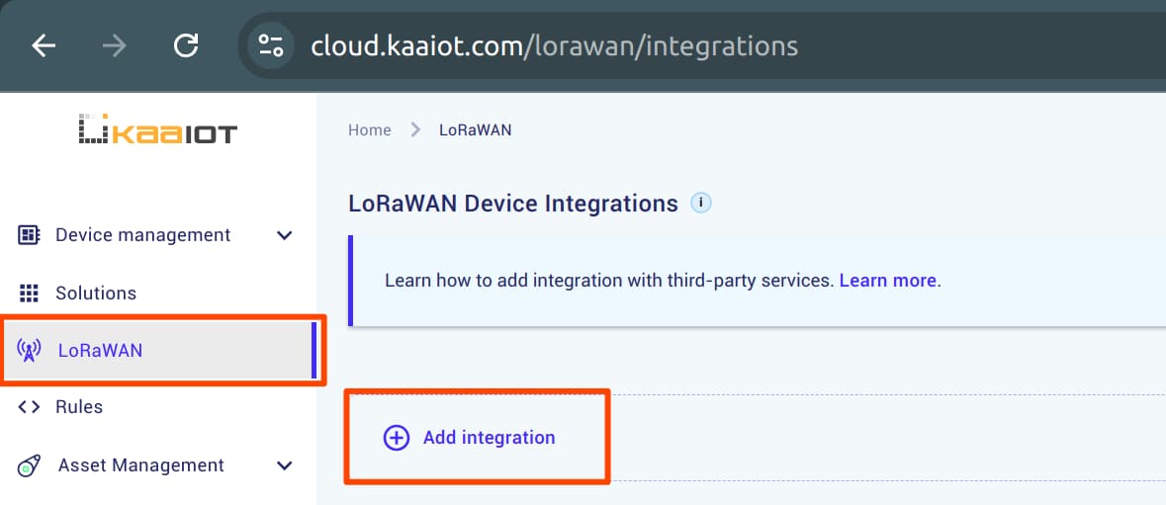Viewport: 1166px width, 505px height.
Task: Open Device management menu item
Action: (x=142, y=235)
